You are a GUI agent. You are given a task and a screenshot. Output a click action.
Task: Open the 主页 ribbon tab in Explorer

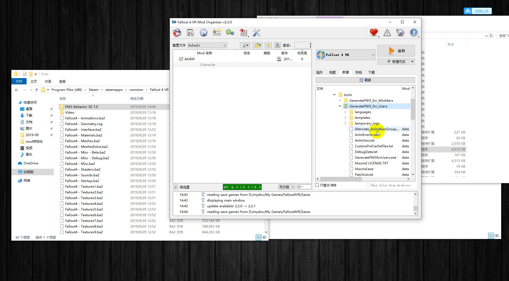pyautogui.click(x=34, y=81)
